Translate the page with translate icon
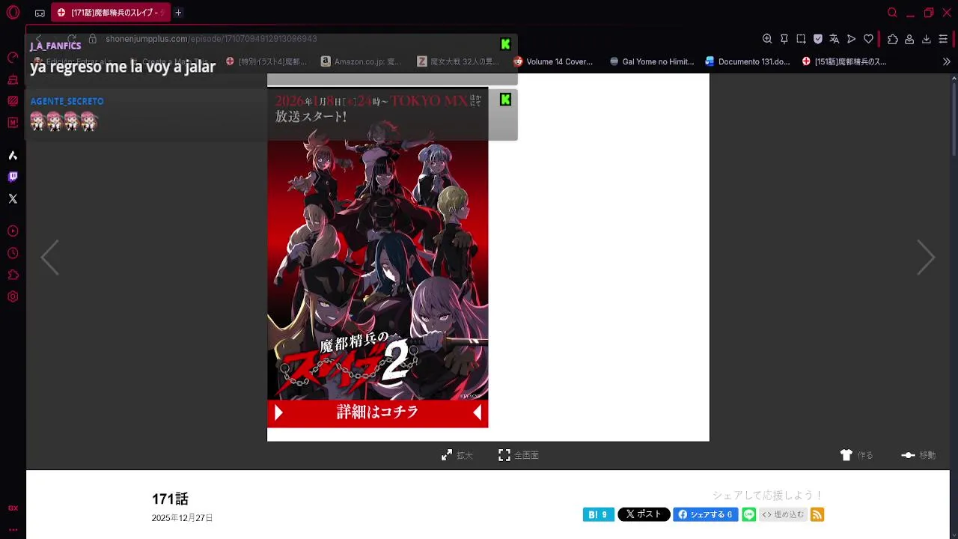Screen dimensions: 958x539 tap(835, 39)
